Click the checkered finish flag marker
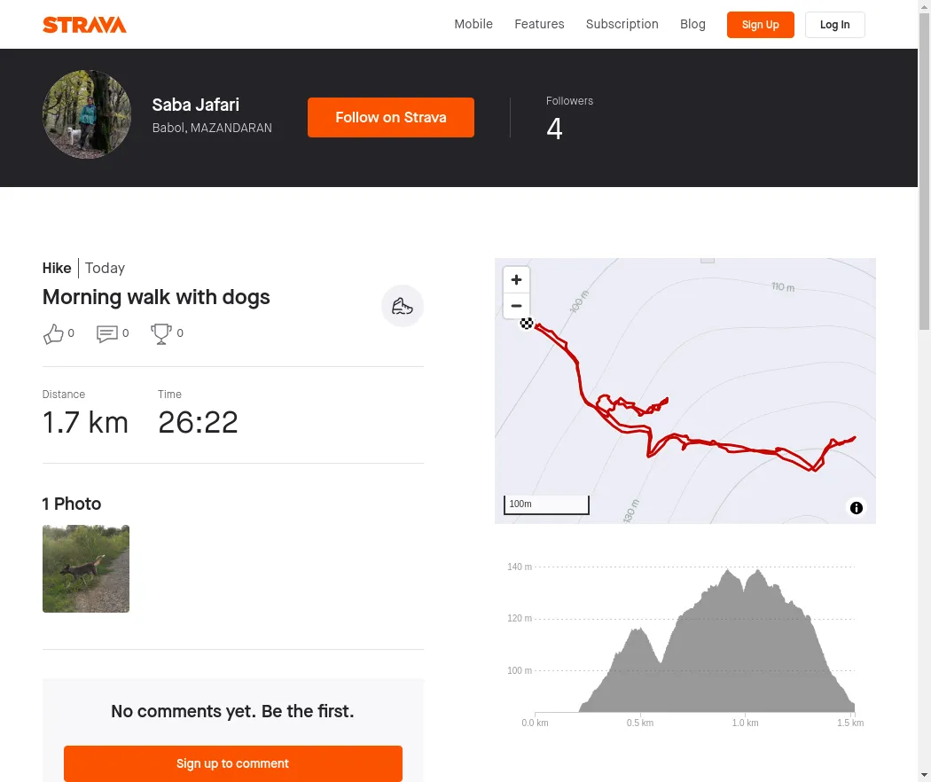The width and height of the screenshot is (931, 782). pos(527,324)
